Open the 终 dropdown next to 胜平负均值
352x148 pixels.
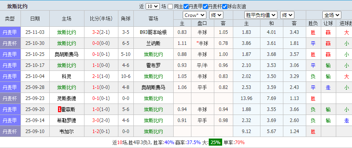[287, 15]
